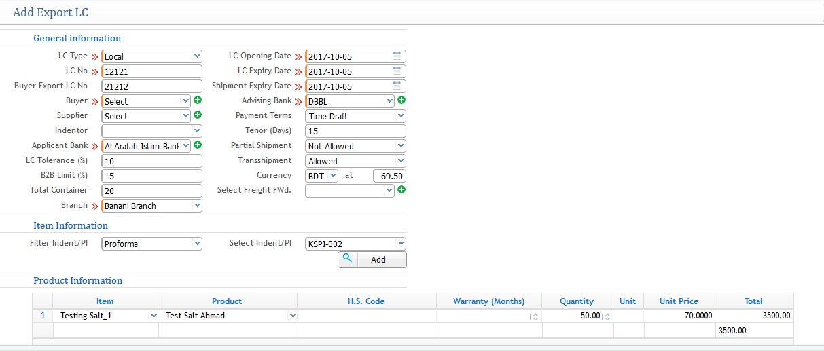Open calendar for Shipment Expiry Date
824x351 pixels.
(x=397, y=86)
